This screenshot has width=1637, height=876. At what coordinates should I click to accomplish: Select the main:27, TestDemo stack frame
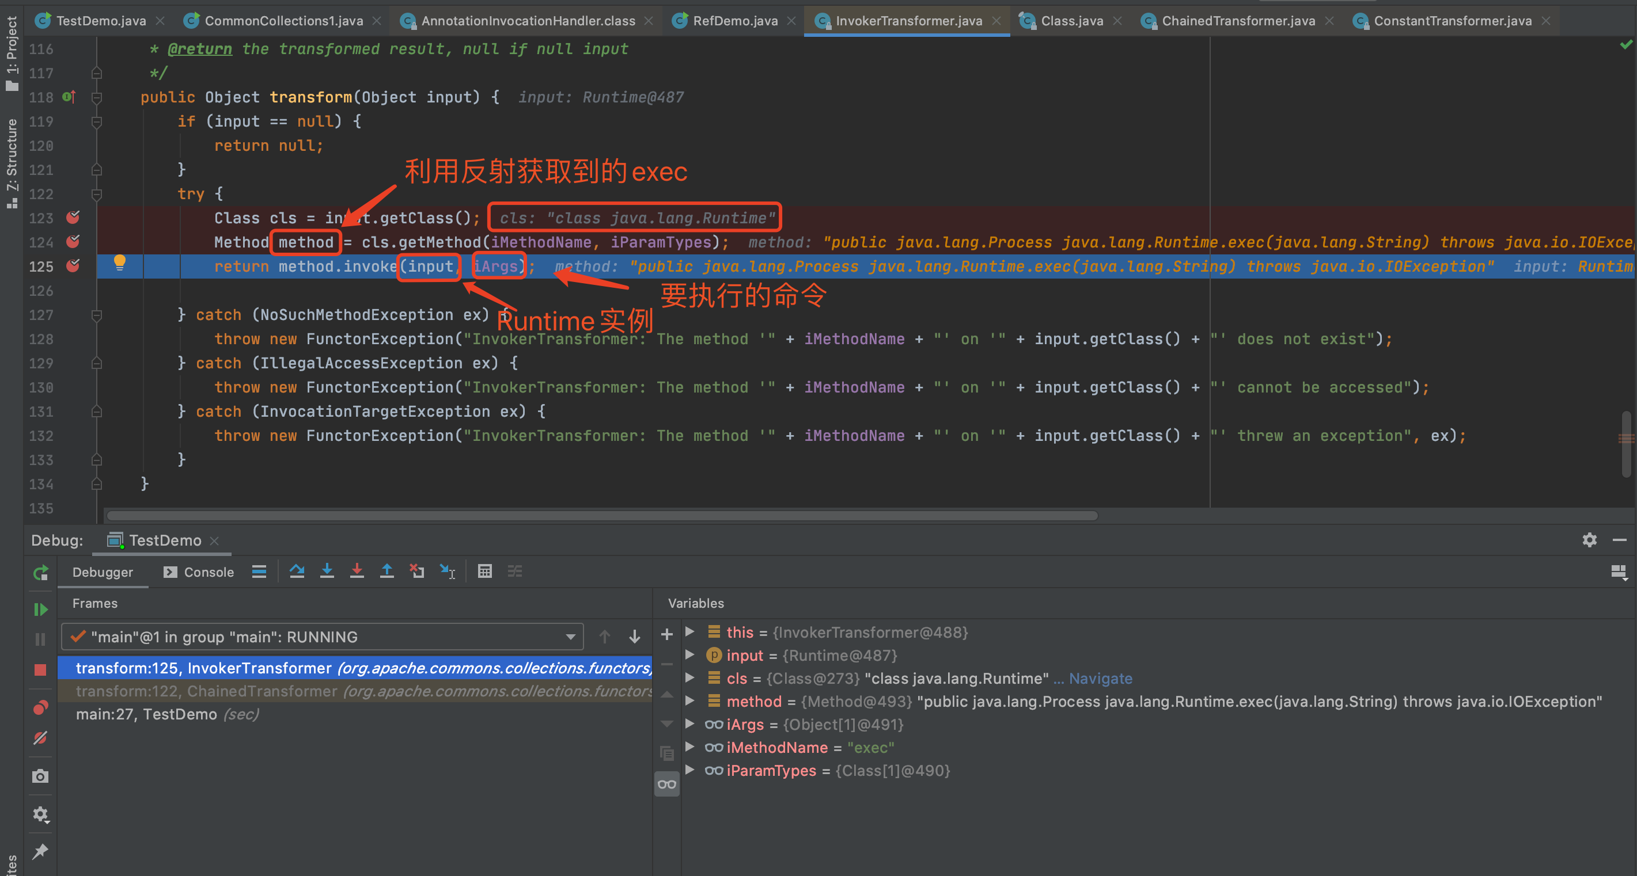click(167, 714)
